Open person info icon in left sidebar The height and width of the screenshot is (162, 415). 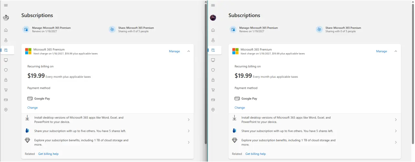coord(6,40)
